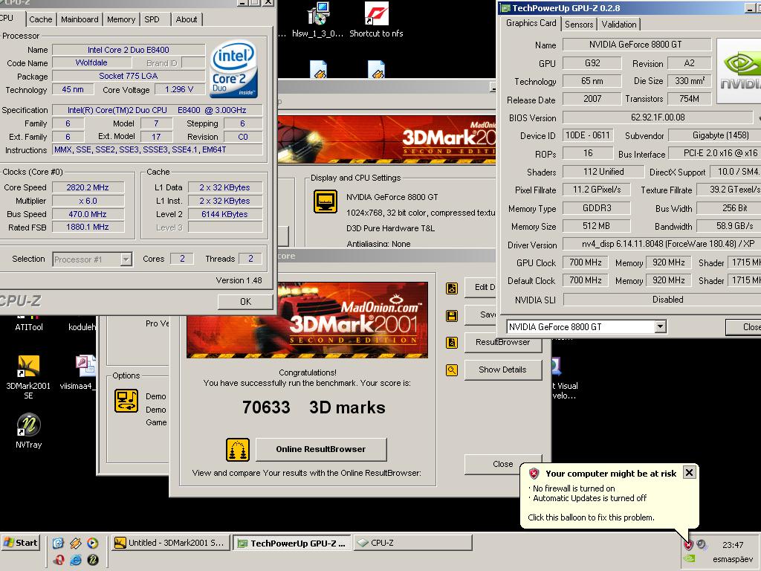Click the processor name Intel Core 2 Duo E8400
Image resolution: width=761 pixels, height=571 pixels.
pyautogui.click(x=129, y=50)
